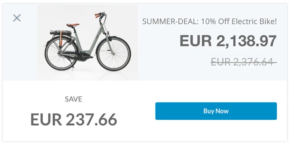The width and height of the screenshot is (290, 144).
Task: Click the orange strap on rear carrier
Action: tap(61, 38)
